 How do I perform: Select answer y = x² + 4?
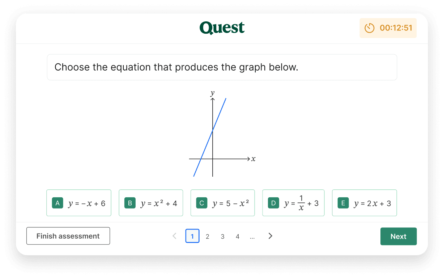(151, 203)
